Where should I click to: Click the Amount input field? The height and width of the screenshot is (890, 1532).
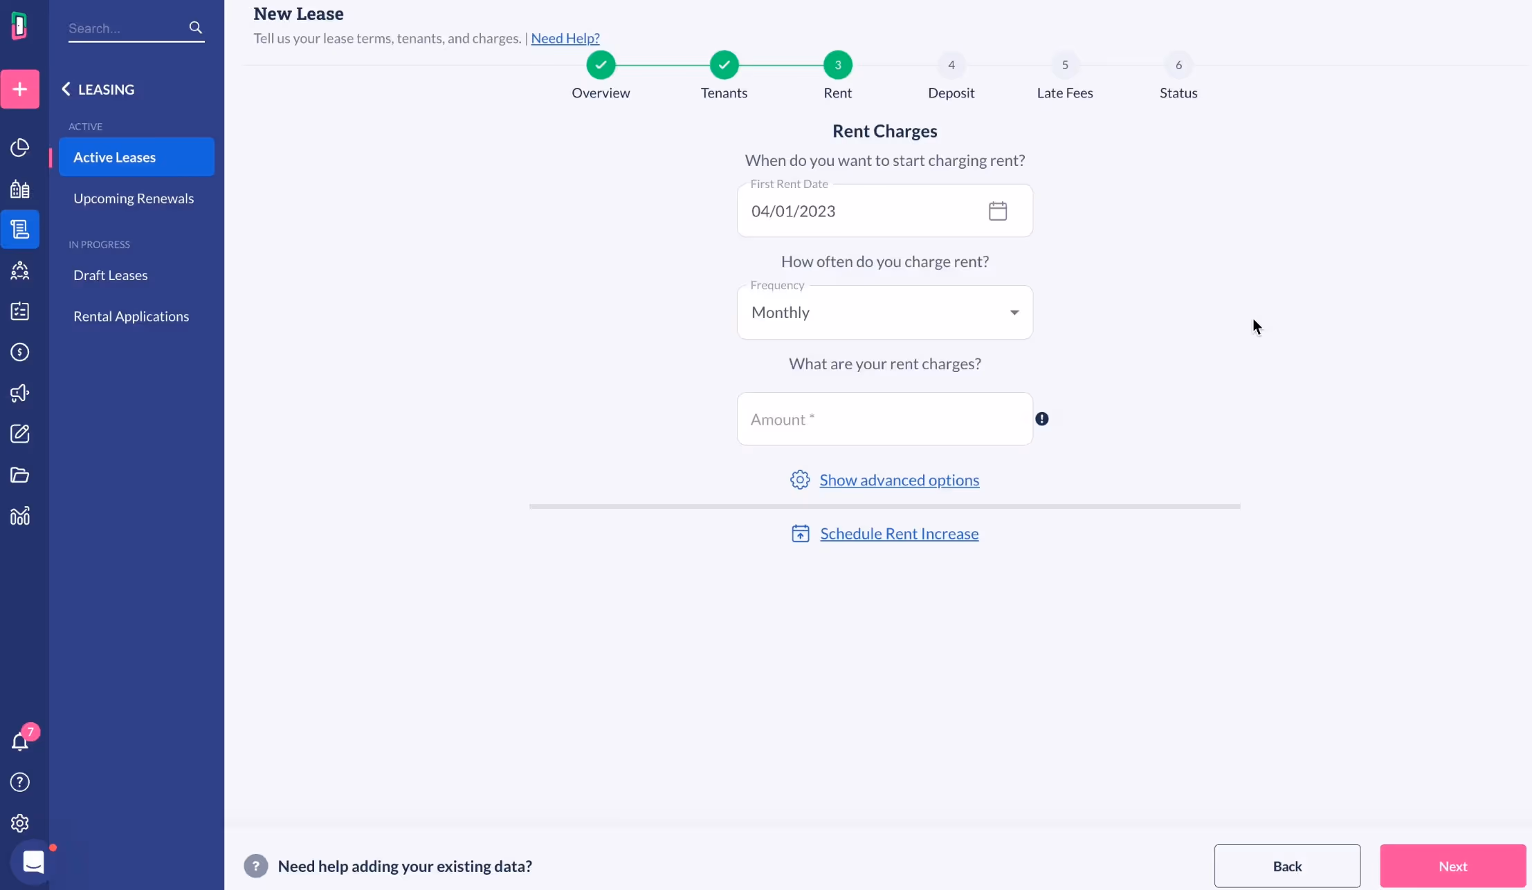pos(885,419)
